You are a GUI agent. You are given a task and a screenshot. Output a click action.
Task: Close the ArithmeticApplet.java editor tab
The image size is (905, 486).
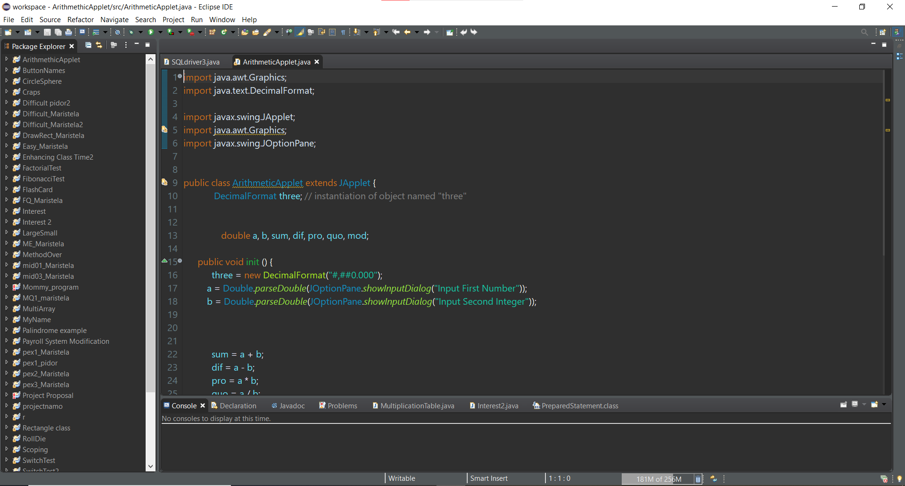click(317, 62)
